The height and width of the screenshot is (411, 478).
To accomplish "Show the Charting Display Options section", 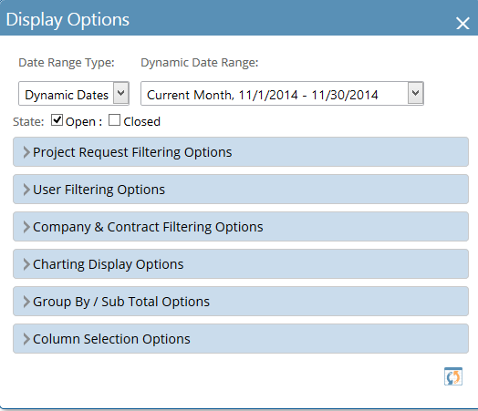I will click(x=241, y=264).
